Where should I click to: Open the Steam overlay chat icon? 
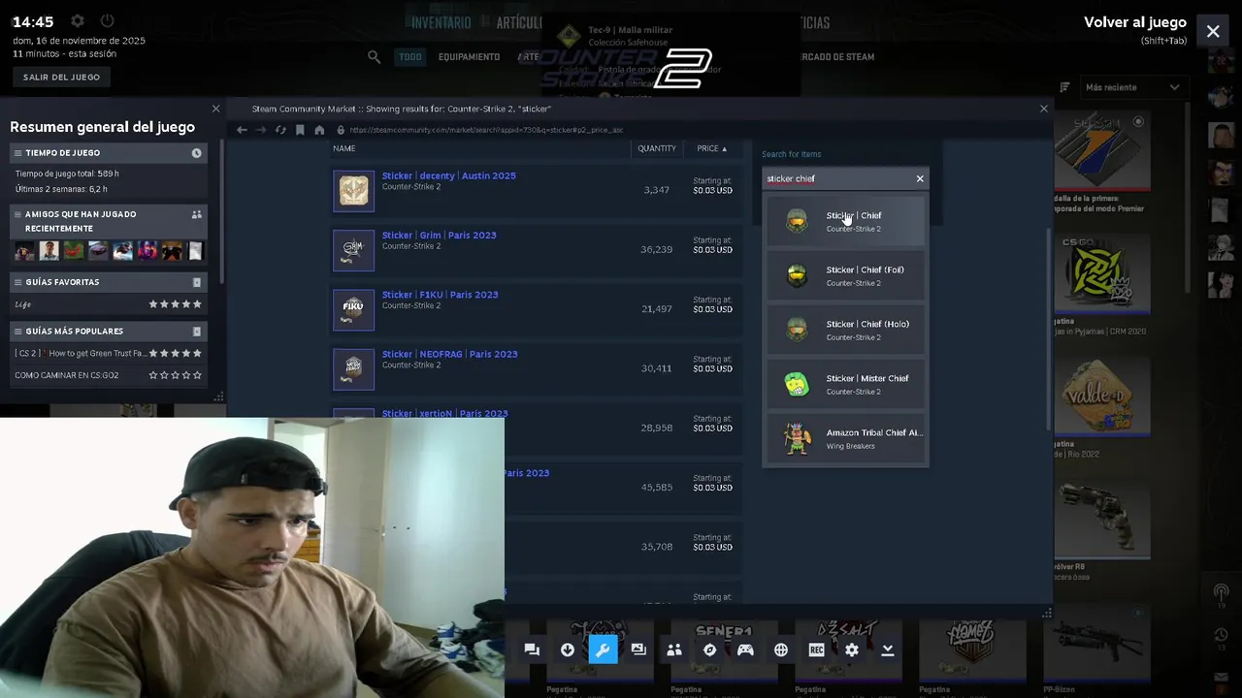532,650
